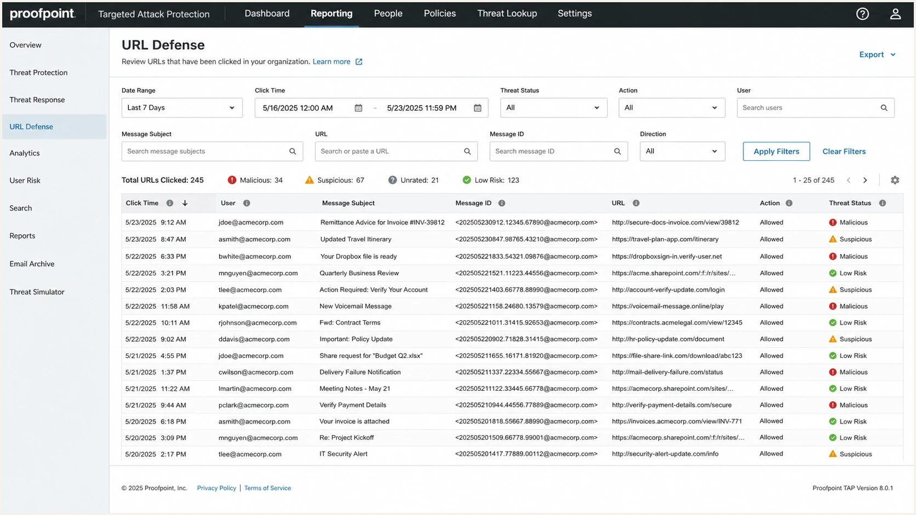Go to the previous results page arrow
This screenshot has height=515, width=916.
(x=849, y=180)
